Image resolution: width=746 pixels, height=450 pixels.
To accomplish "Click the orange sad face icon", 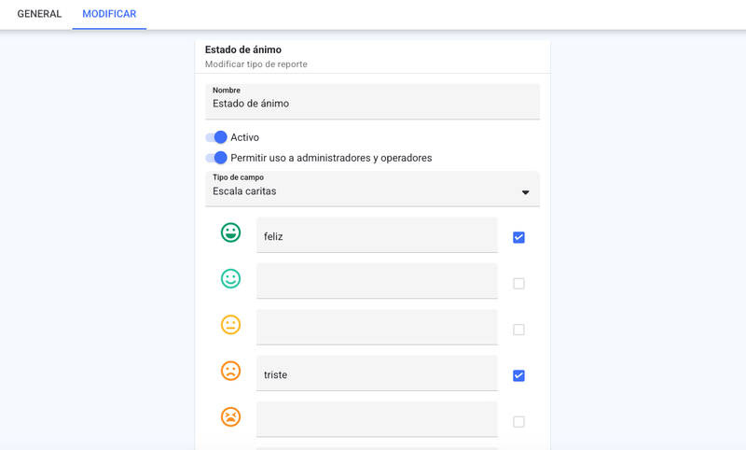I will 230,371.
